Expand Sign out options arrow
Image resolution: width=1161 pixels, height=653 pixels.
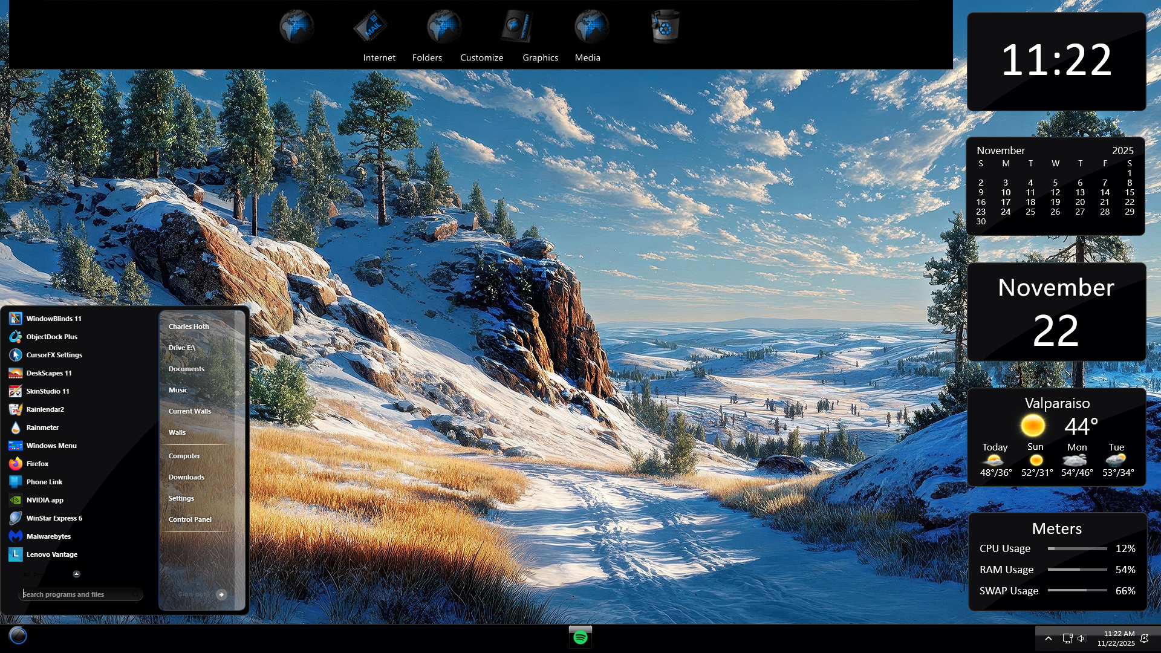221,594
